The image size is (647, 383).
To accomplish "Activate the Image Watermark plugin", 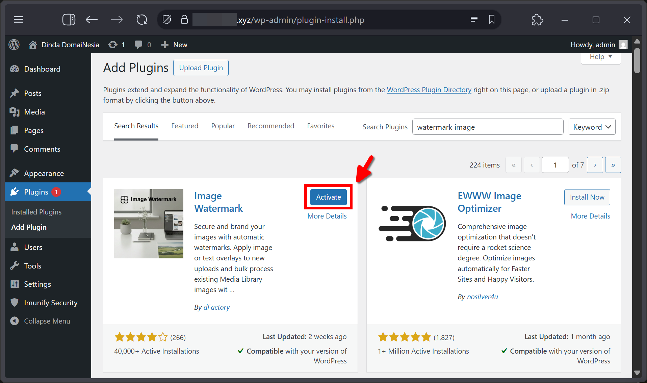I will point(329,197).
